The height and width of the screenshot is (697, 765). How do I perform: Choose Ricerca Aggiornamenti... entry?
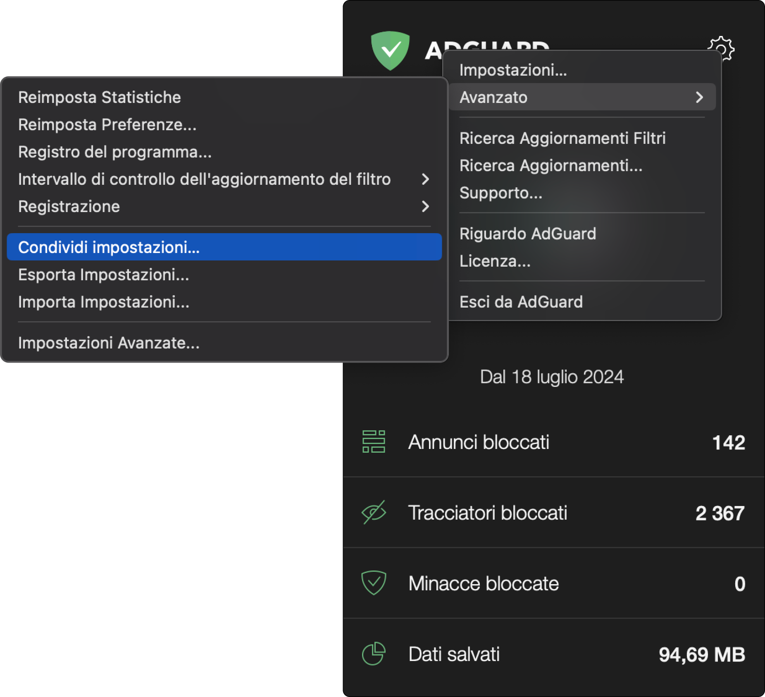(x=582, y=165)
